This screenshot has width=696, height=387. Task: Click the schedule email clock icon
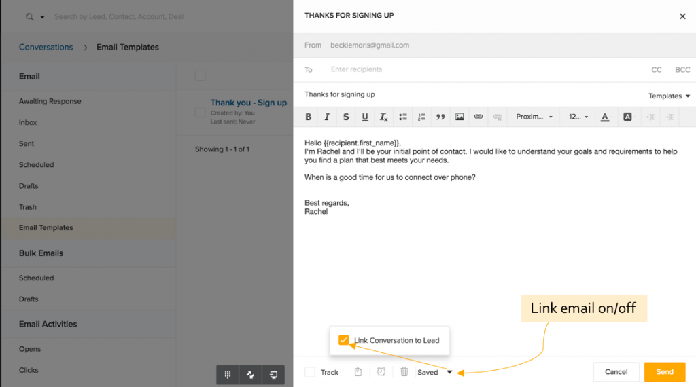coord(381,372)
